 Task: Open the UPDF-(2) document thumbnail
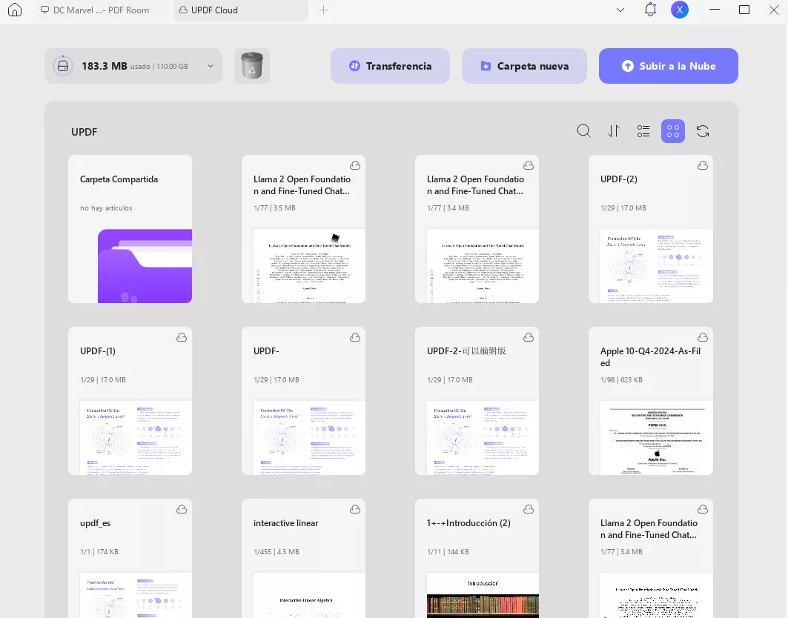pyautogui.click(x=656, y=266)
